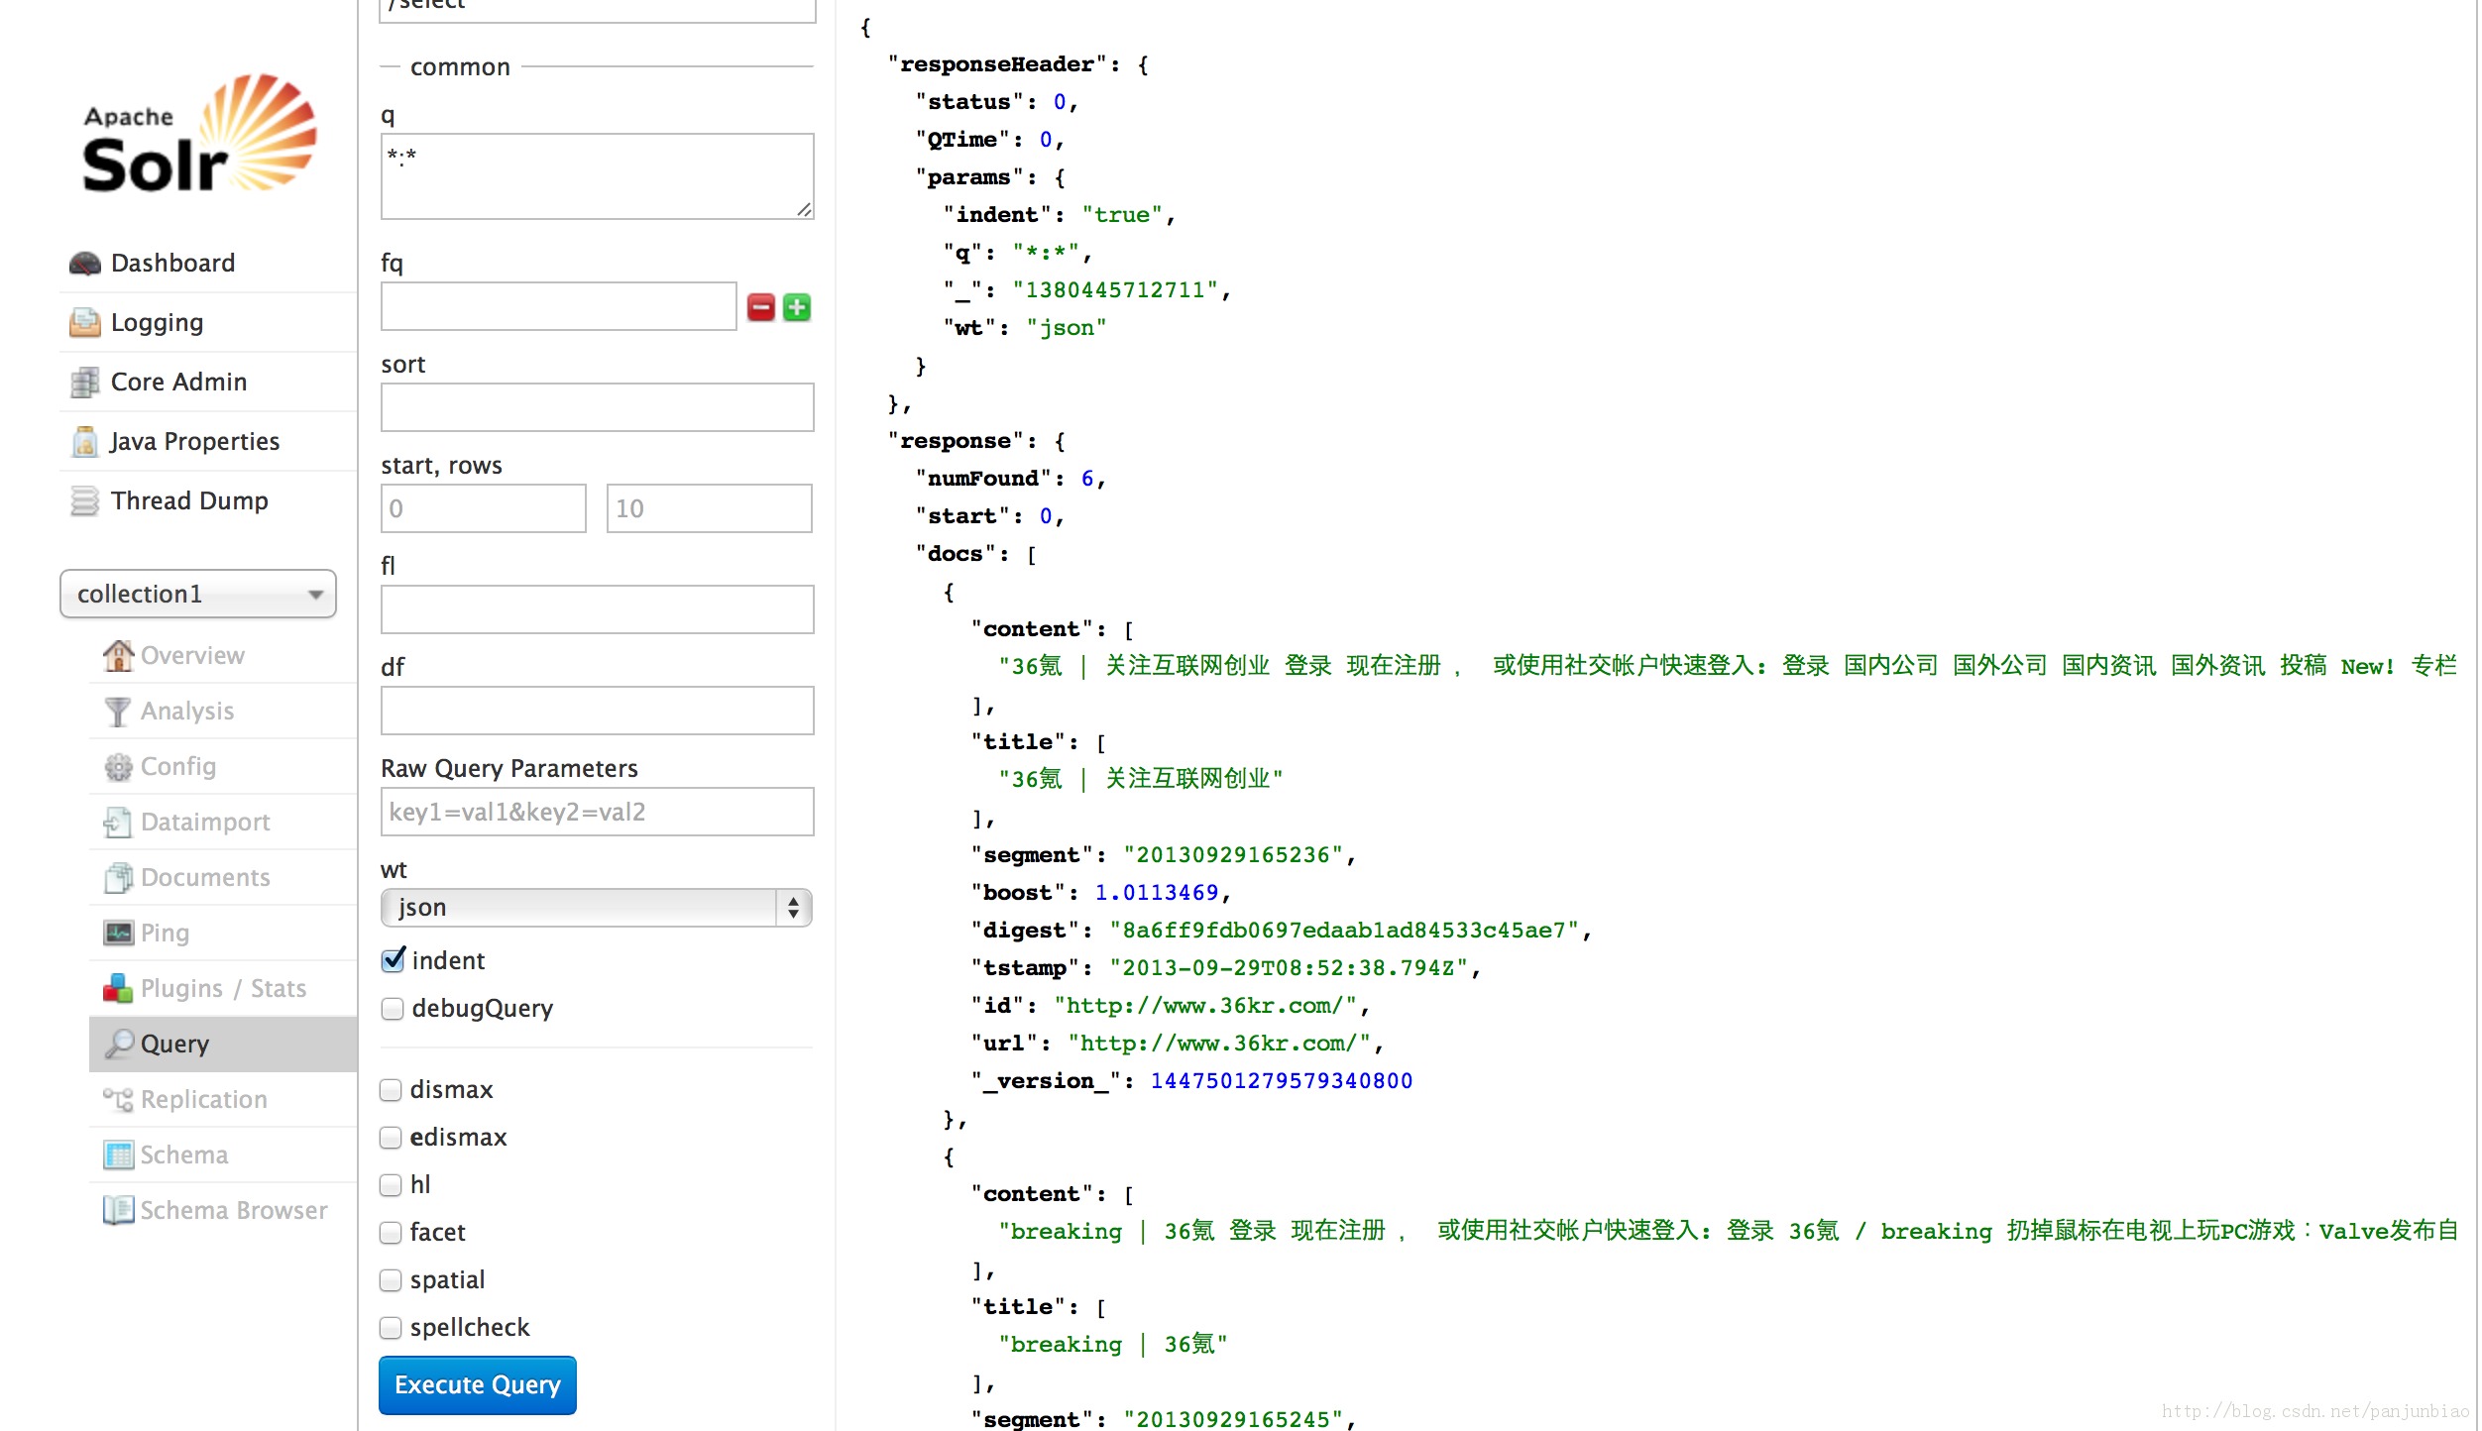
Task: Click the Overview house icon
Action: (118, 655)
